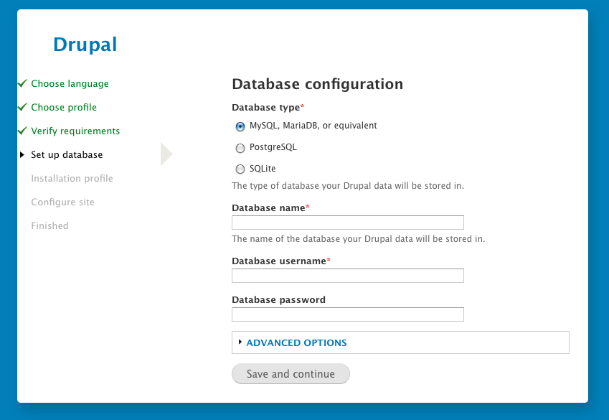Click the Advanced Options disclosure triangle
This screenshot has height=420, width=609.
240,342
